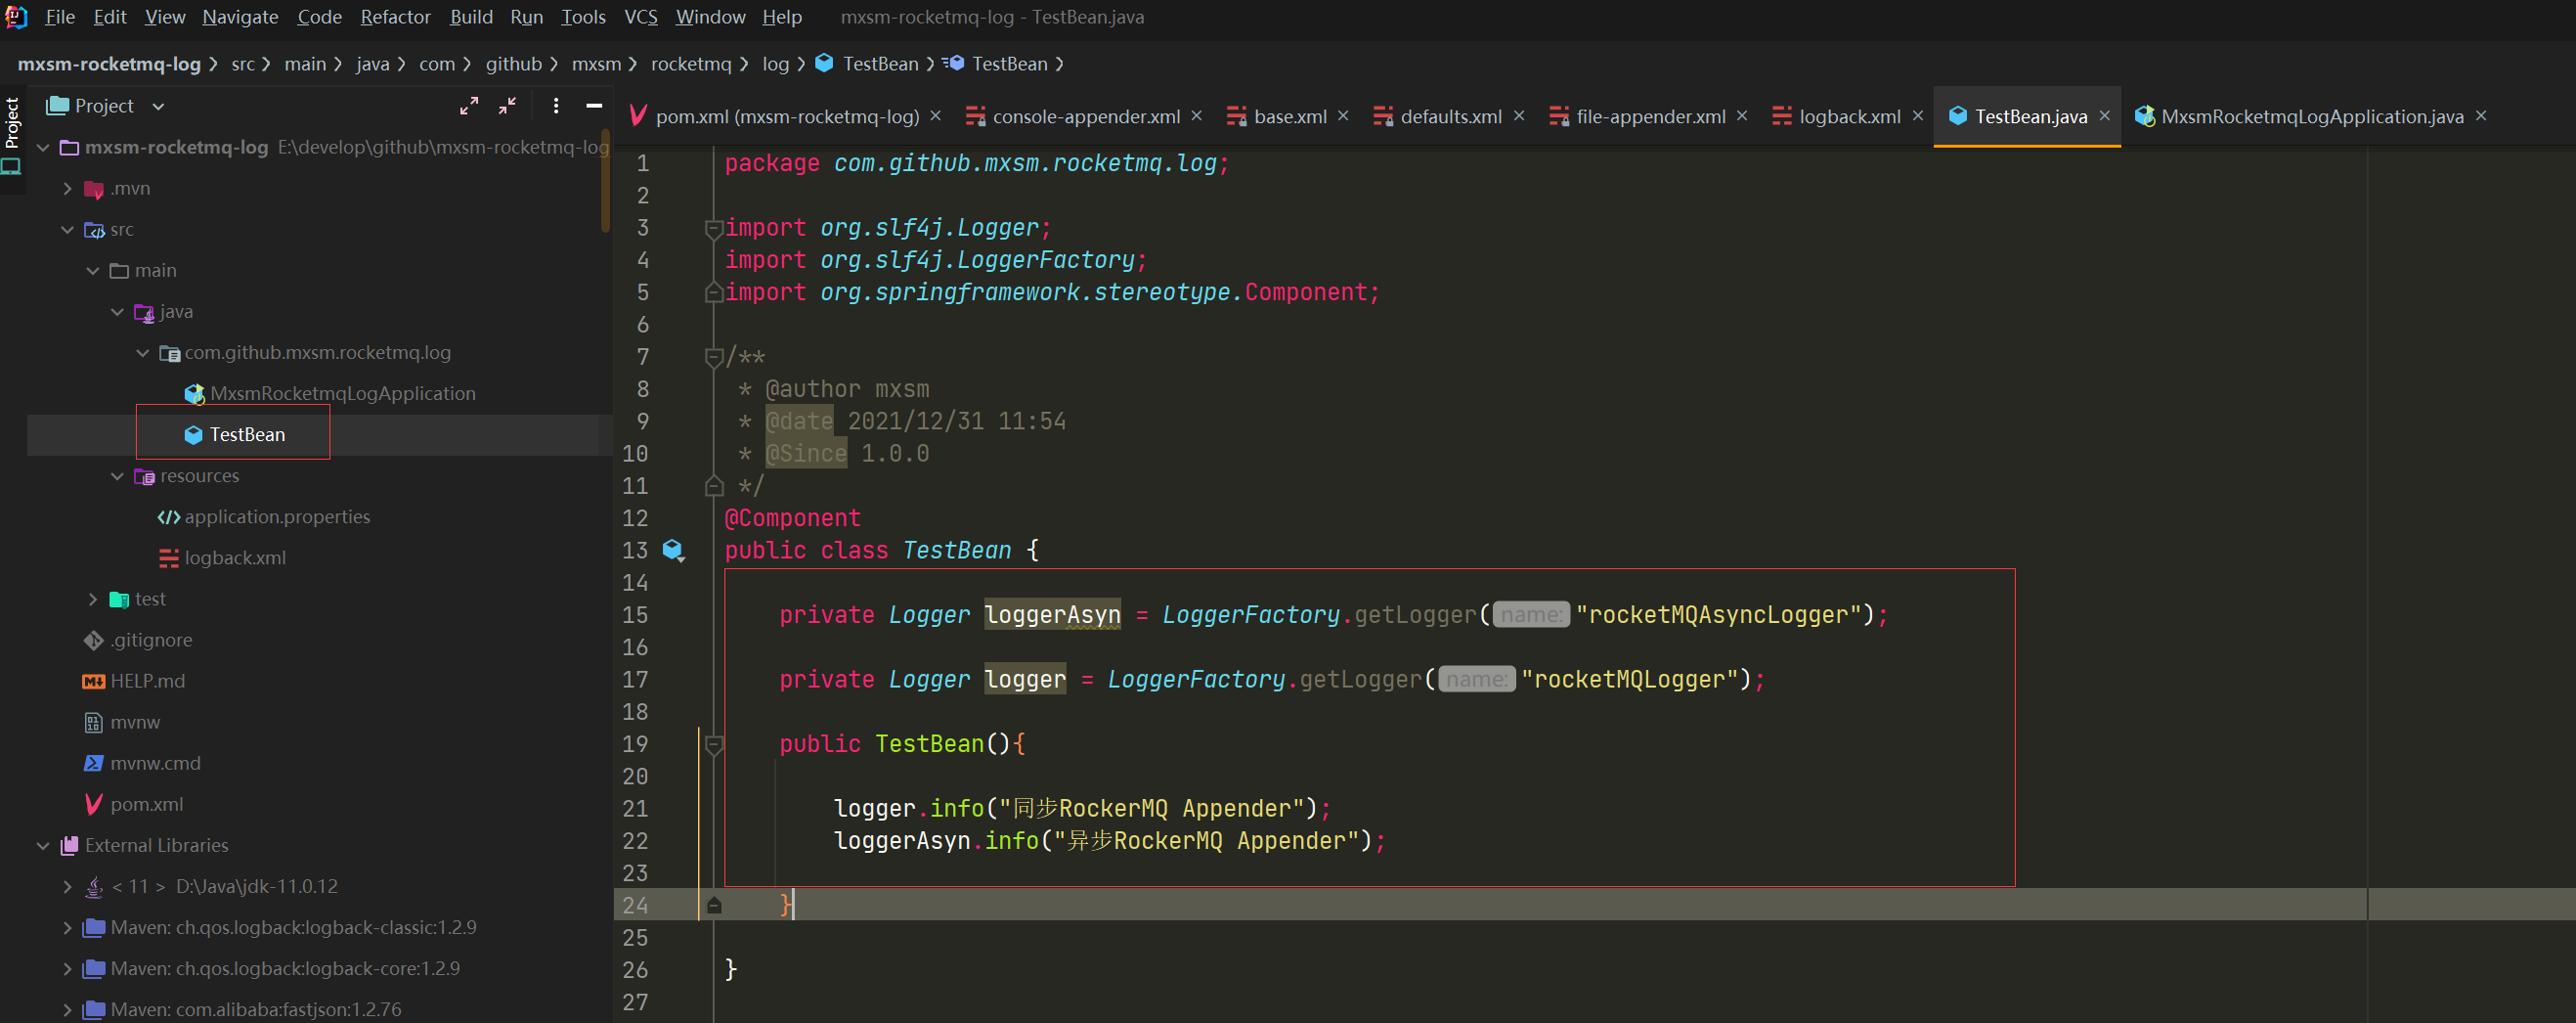Select TestBean in the project tree
Image resolution: width=2576 pixels, height=1023 pixels.
point(247,434)
